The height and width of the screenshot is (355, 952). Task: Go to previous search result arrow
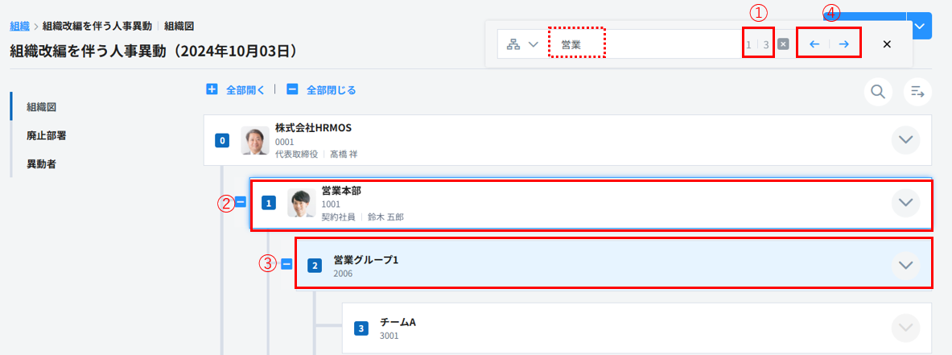pyautogui.click(x=814, y=44)
